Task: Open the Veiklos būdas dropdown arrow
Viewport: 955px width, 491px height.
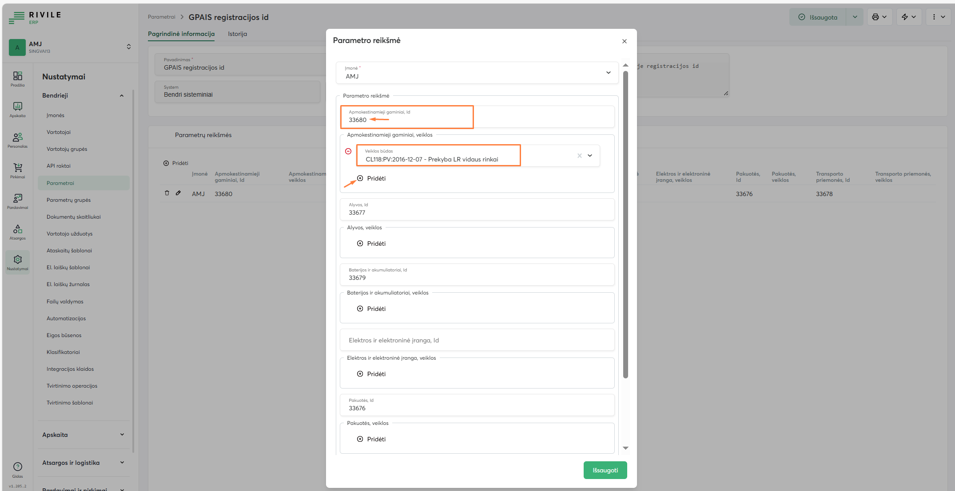Action: [x=590, y=156]
